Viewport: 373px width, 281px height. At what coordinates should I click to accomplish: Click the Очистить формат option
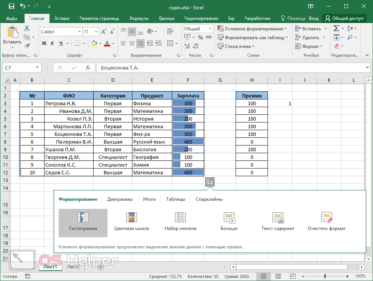327,221
